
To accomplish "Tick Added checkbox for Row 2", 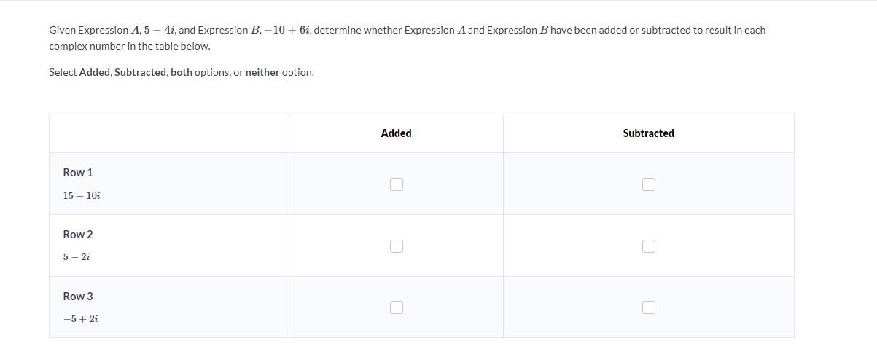I will (396, 246).
